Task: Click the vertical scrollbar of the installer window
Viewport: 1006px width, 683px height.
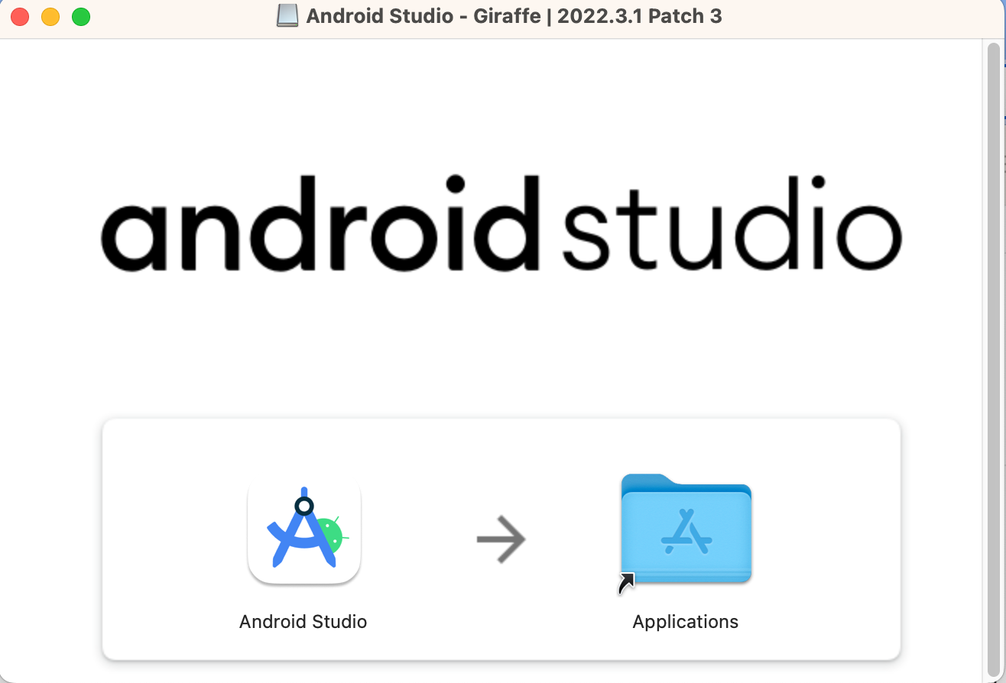Action: pyautogui.click(x=993, y=359)
